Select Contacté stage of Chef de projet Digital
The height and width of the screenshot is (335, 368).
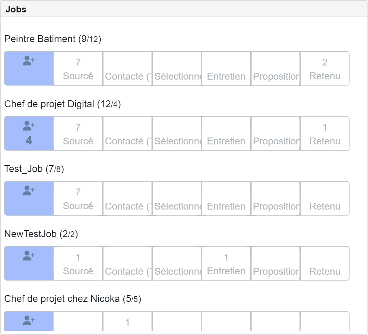(127, 133)
